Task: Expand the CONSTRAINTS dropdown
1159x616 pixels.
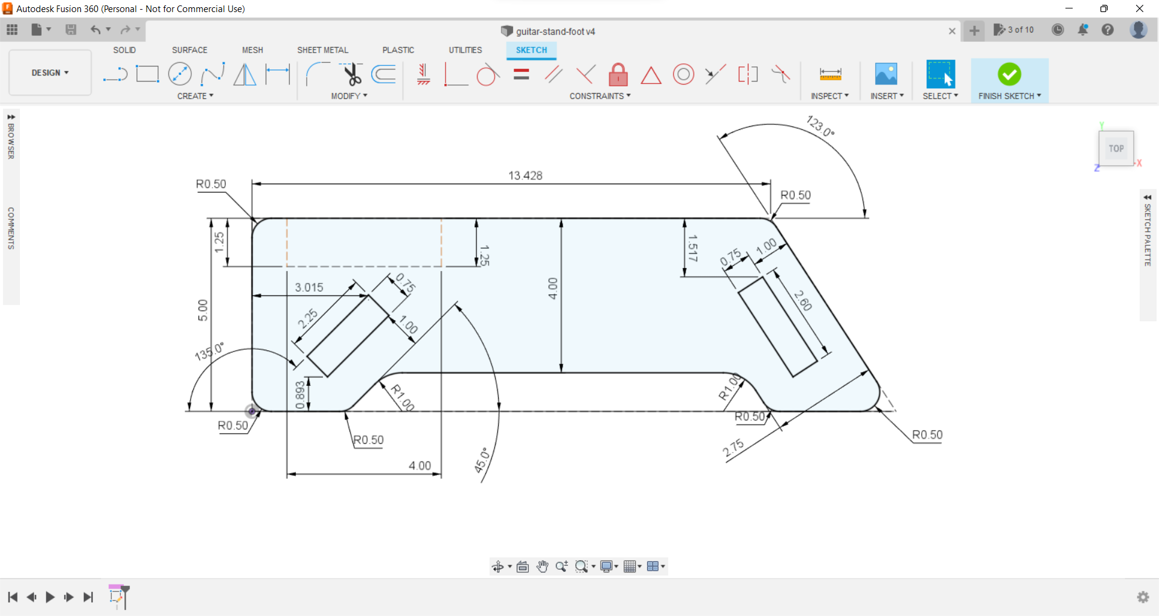Action: point(599,95)
